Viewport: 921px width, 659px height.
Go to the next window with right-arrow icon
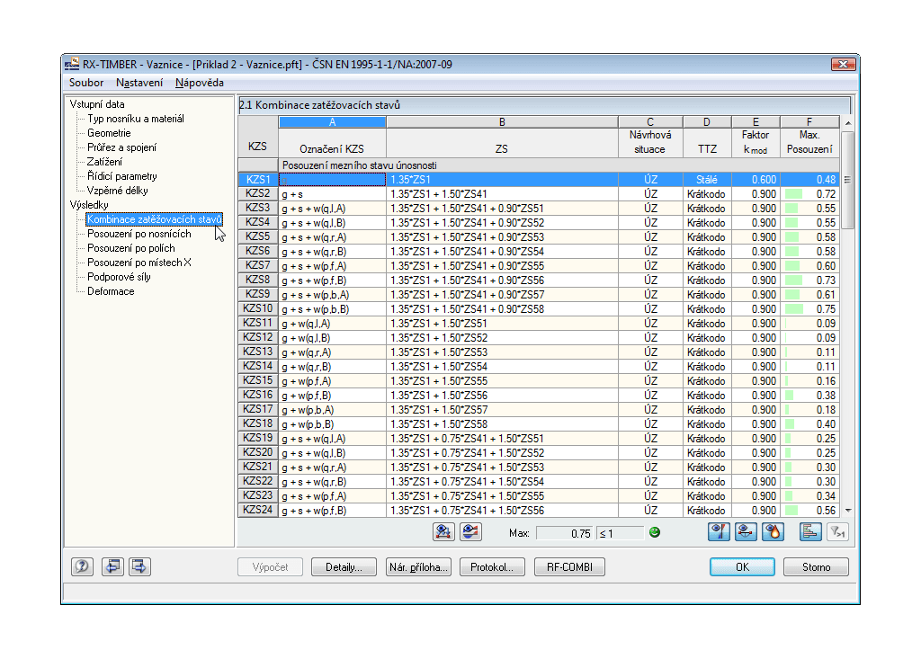pos(139,566)
